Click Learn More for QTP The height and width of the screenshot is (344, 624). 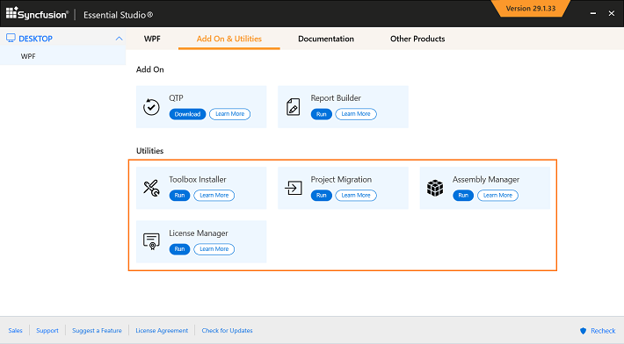(229, 114)
